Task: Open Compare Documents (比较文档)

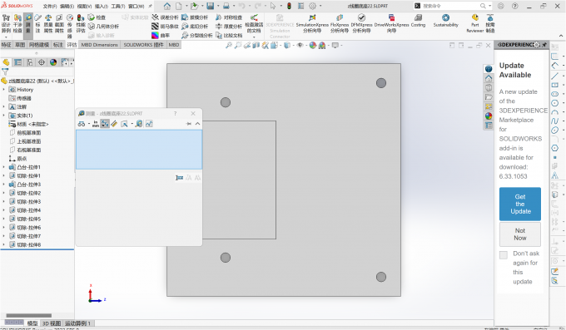Action: click(x=229, y=36)
